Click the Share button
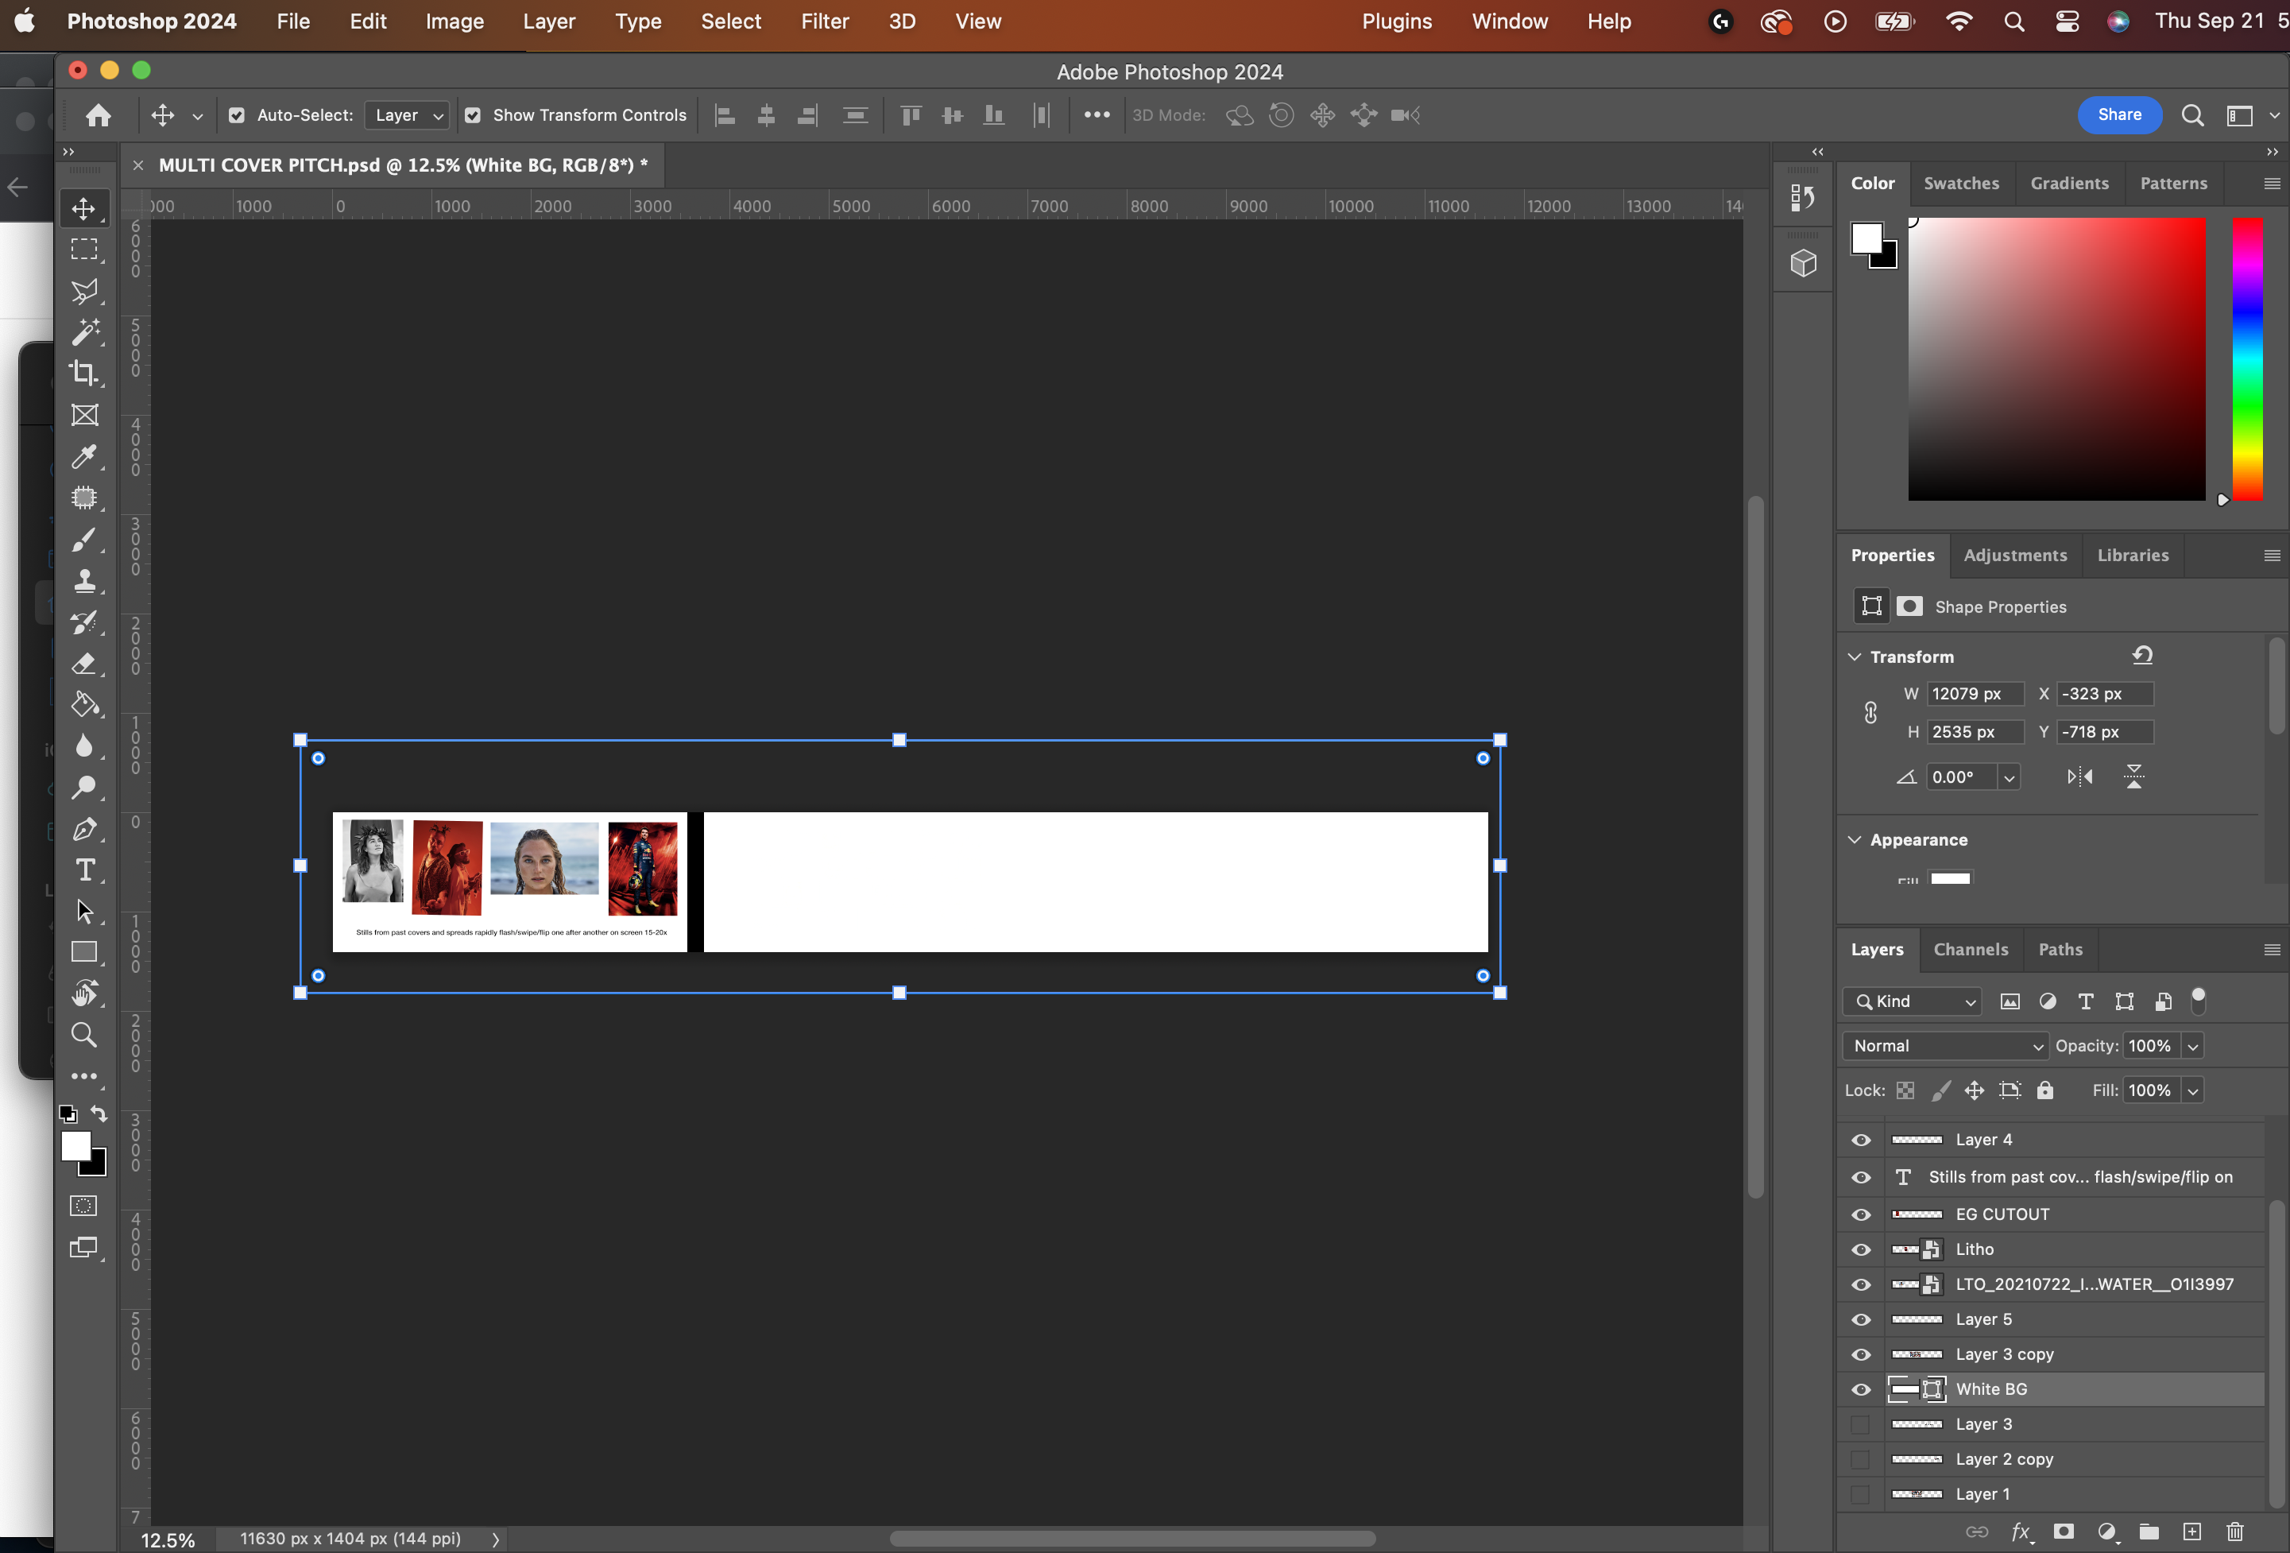The image size is (2290, 1553). click(x=2118, y=115)
